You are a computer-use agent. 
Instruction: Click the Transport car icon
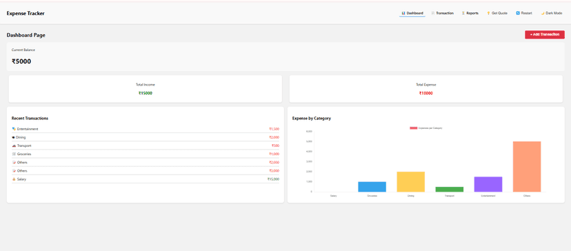(14, 145)
